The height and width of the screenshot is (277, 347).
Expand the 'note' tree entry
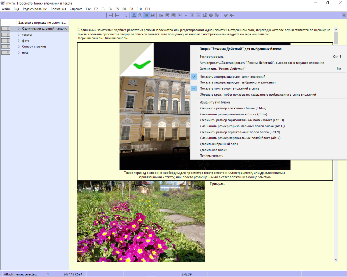tap(19, 53)
